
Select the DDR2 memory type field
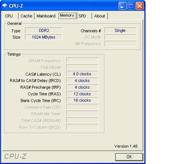click(x=44, y=30)
